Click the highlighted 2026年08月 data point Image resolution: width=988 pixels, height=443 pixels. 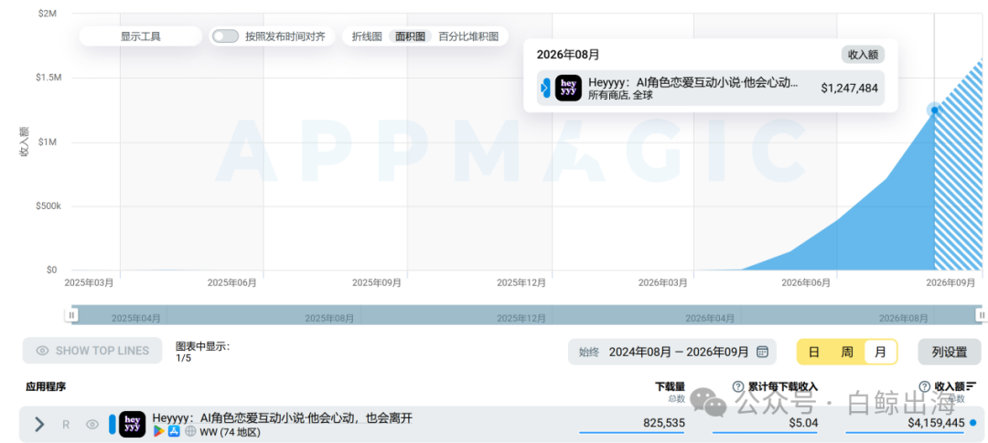tap(934, 111)
